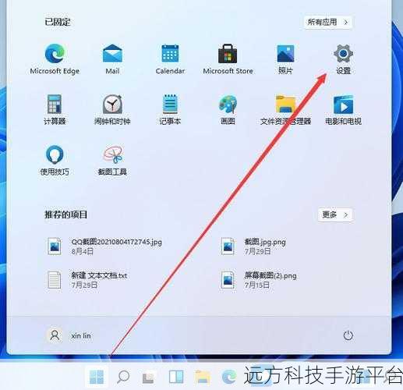Open QQ截图20210804172745.jpg recommended file
This screenshot has width=403, height=390.
104,246
